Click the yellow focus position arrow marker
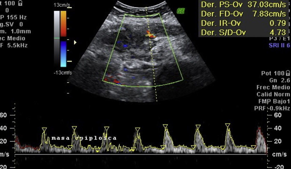Viewport: 291px width, 169px height. pyautogui.click(x=75, y=43)
